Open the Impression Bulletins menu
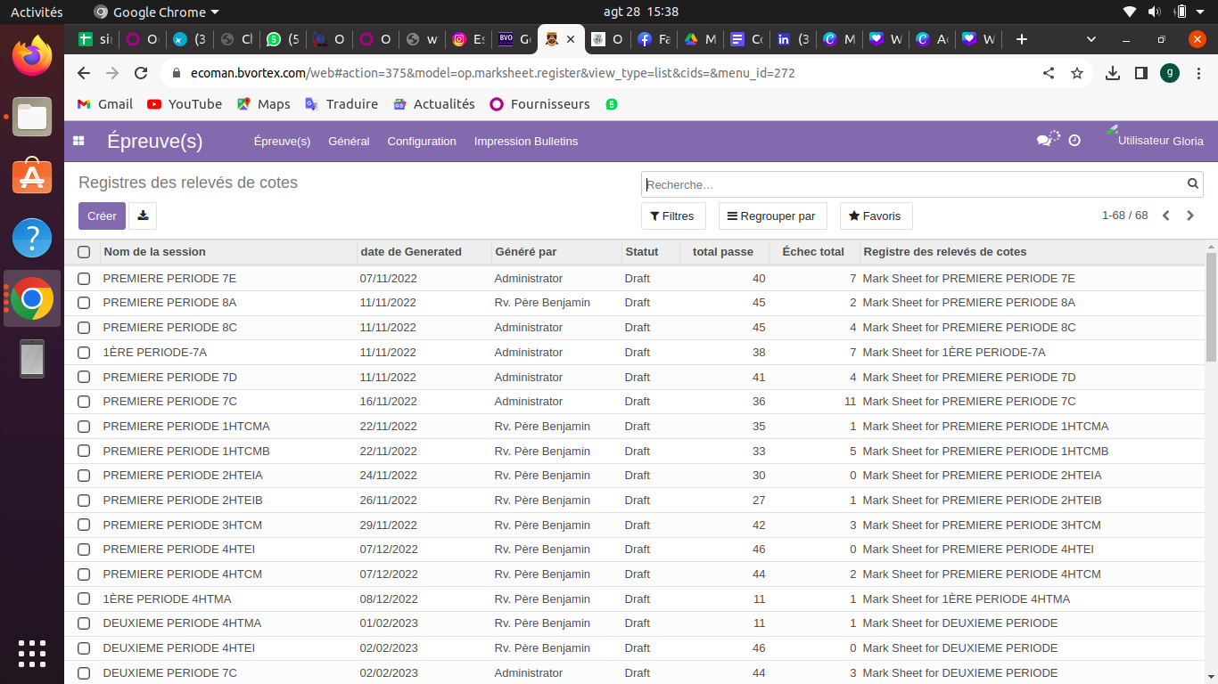1218x684 pixels. pos(526,142)
